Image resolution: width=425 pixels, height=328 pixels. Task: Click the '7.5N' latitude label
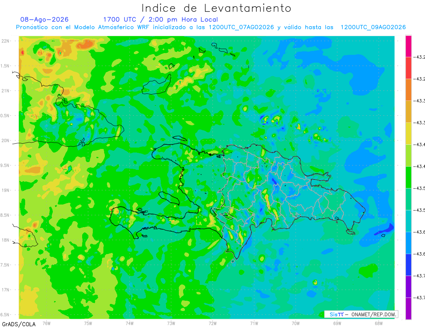[5, 265]
